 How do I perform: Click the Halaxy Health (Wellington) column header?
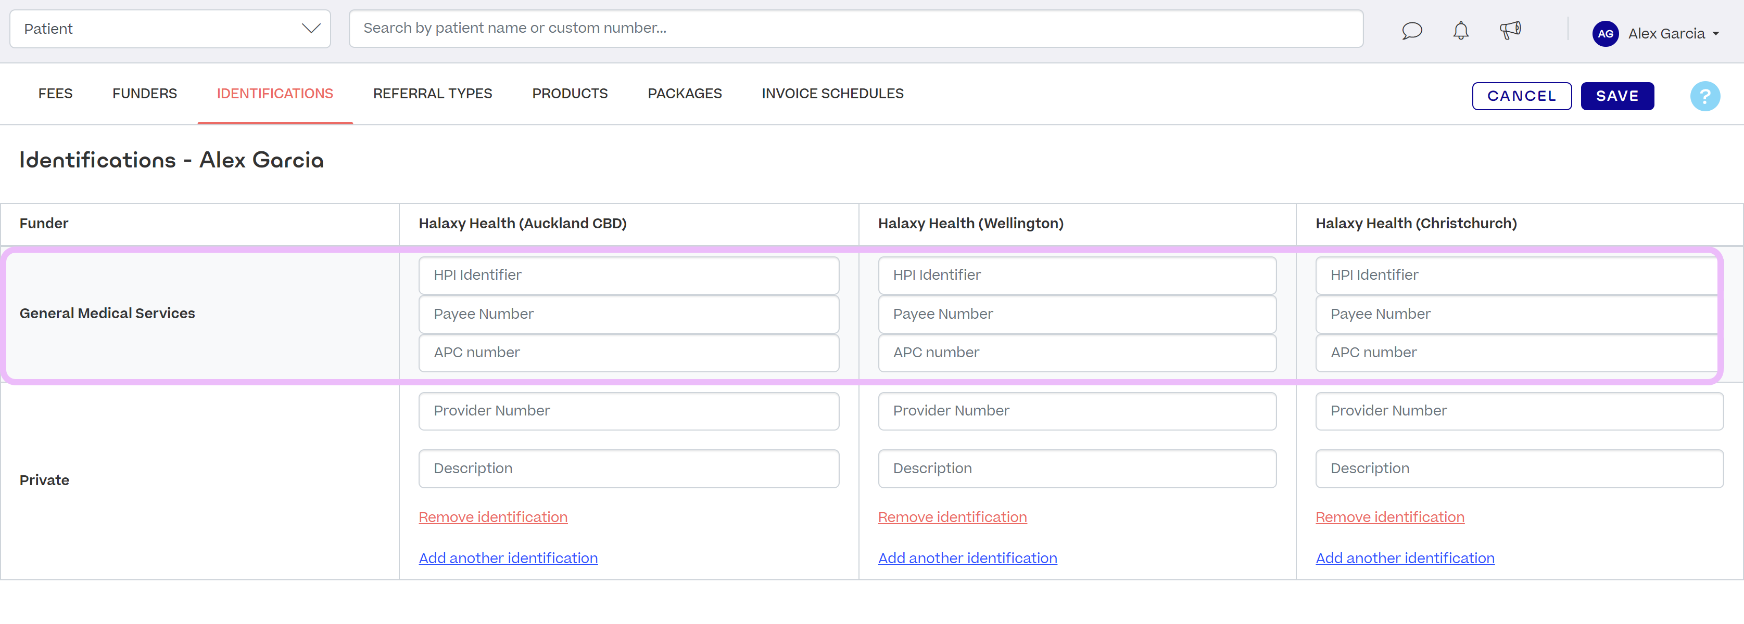click(x=971, y=224)
